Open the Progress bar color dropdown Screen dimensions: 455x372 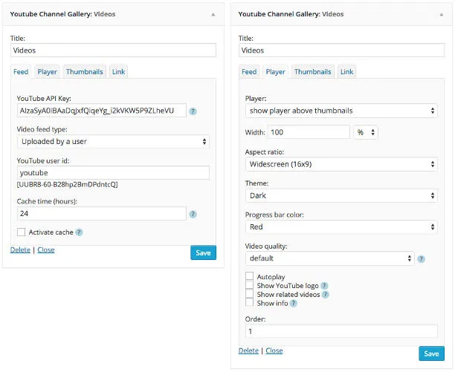click(x=341, y=227)
